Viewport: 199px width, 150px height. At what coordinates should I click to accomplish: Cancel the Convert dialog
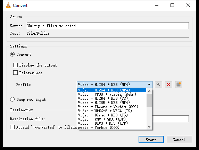click(x=179, y=140)
